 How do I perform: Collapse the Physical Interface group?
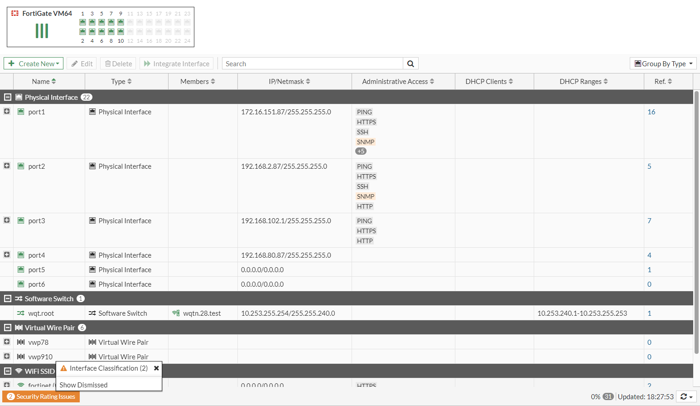tap(8, 97)
